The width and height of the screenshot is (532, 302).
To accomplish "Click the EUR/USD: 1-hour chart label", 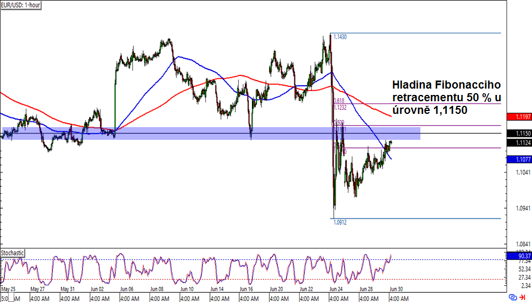I will pos(20,5).
